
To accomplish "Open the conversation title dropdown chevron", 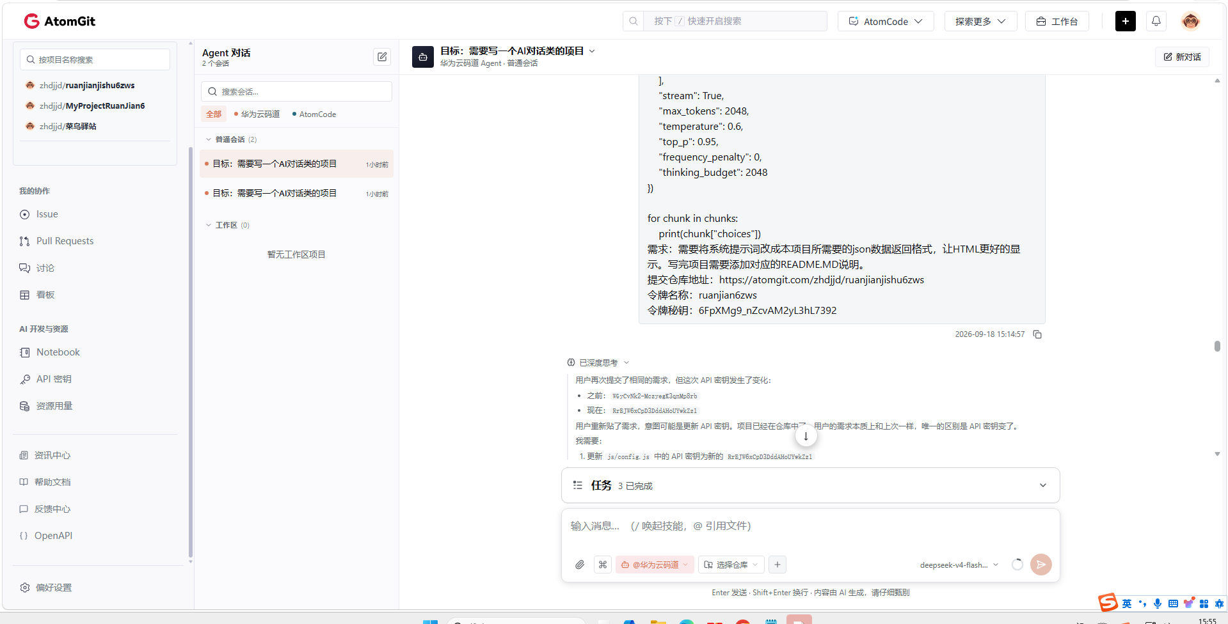I will tap(592, 51).
